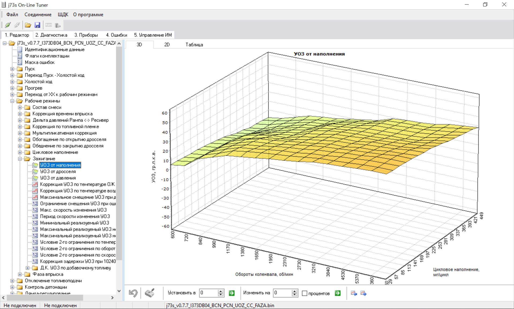Toggle the 'процентов' checkbox

pyautogui.click(x=304, y=293)
